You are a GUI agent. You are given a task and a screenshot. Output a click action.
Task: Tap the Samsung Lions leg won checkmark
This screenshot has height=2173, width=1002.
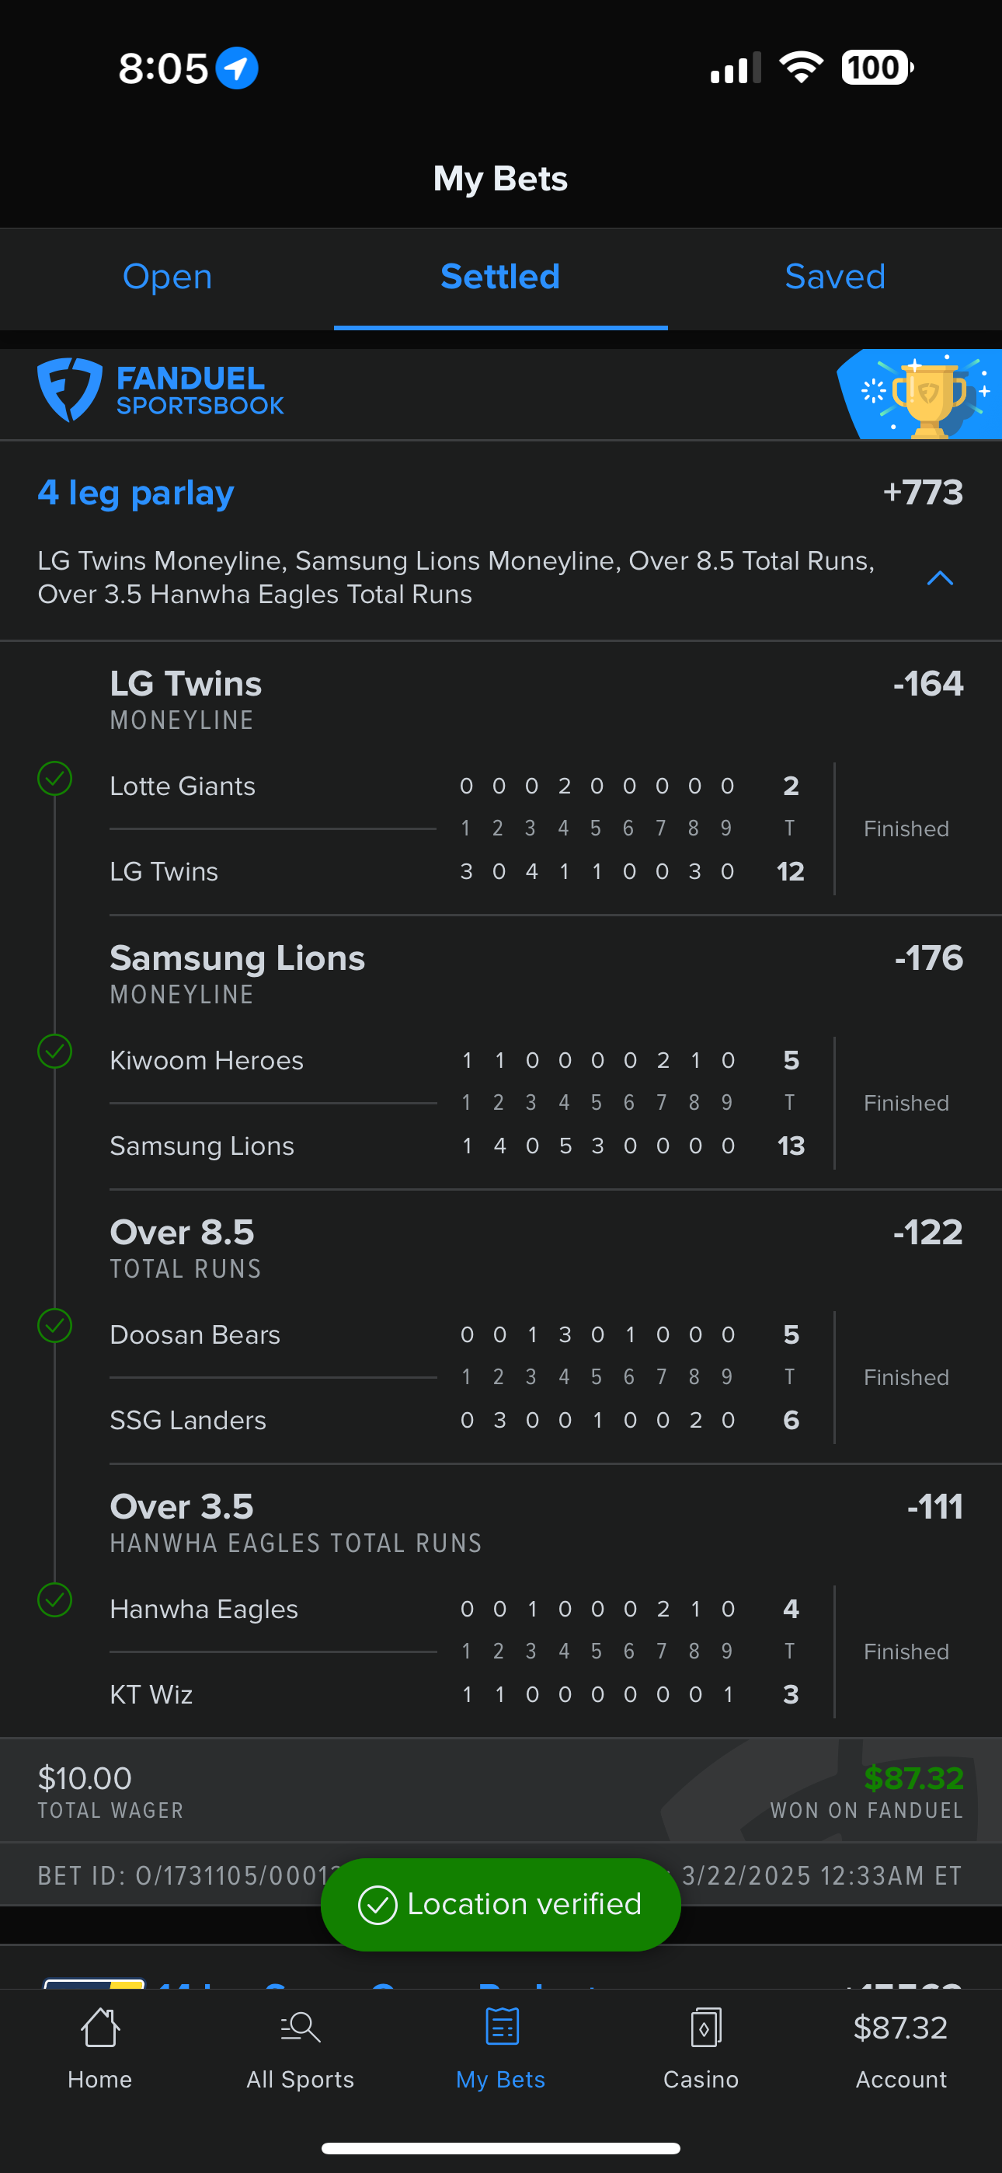click(x=55, y=1052)
